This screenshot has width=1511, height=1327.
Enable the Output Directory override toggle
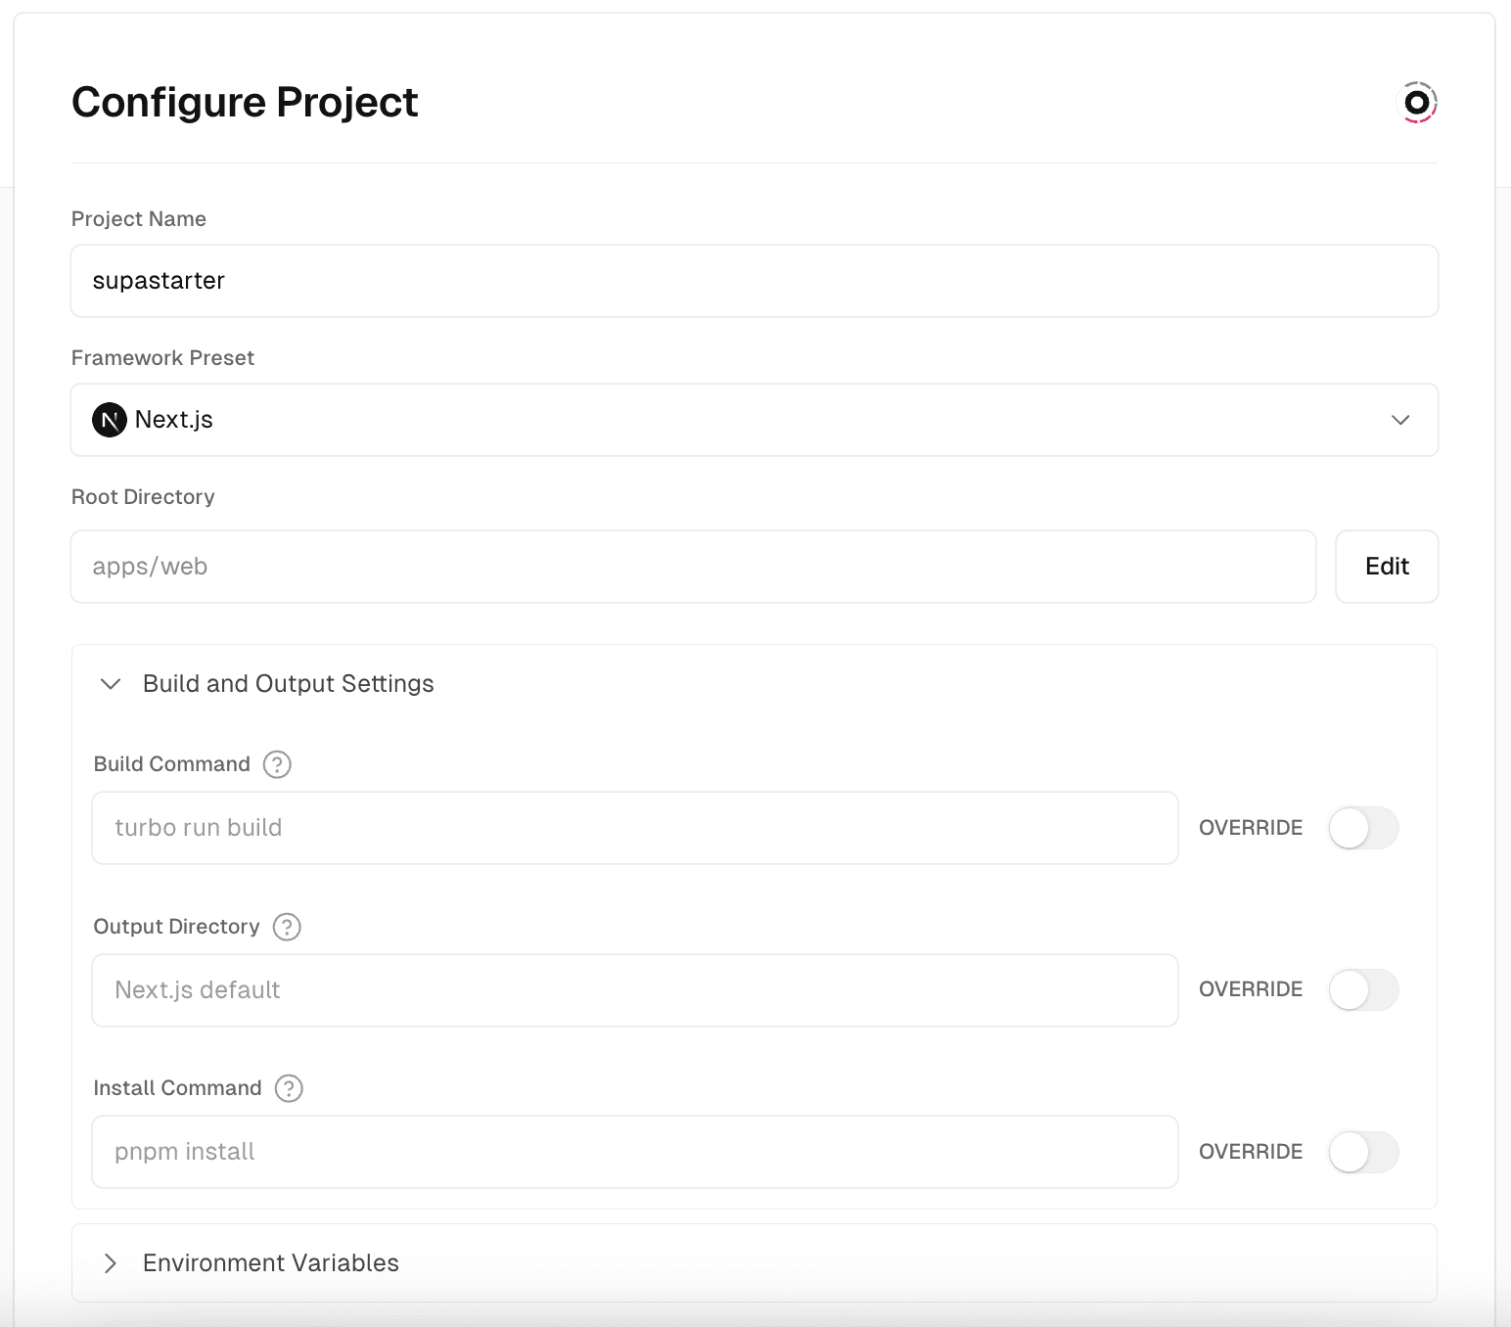tap(1363, 989)
